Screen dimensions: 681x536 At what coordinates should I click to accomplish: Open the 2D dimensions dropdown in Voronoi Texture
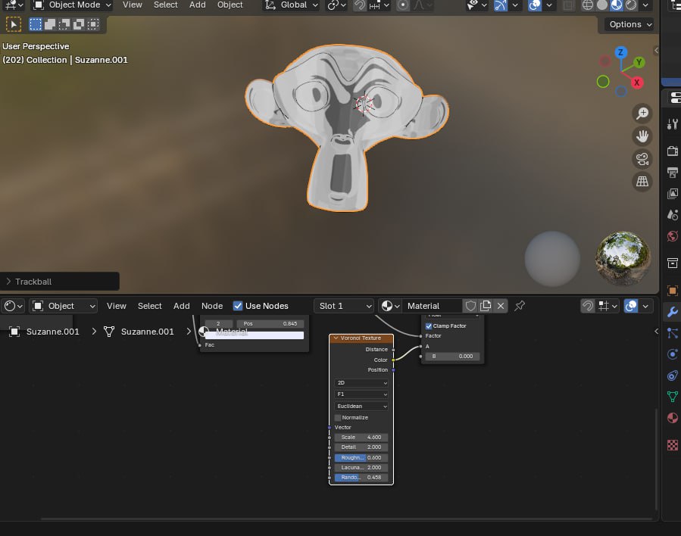point(361,383)
